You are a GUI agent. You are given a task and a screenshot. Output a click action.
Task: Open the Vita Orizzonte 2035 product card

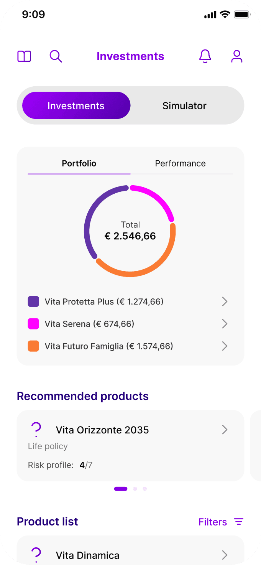pyautogui.click(x=130, y=445)
